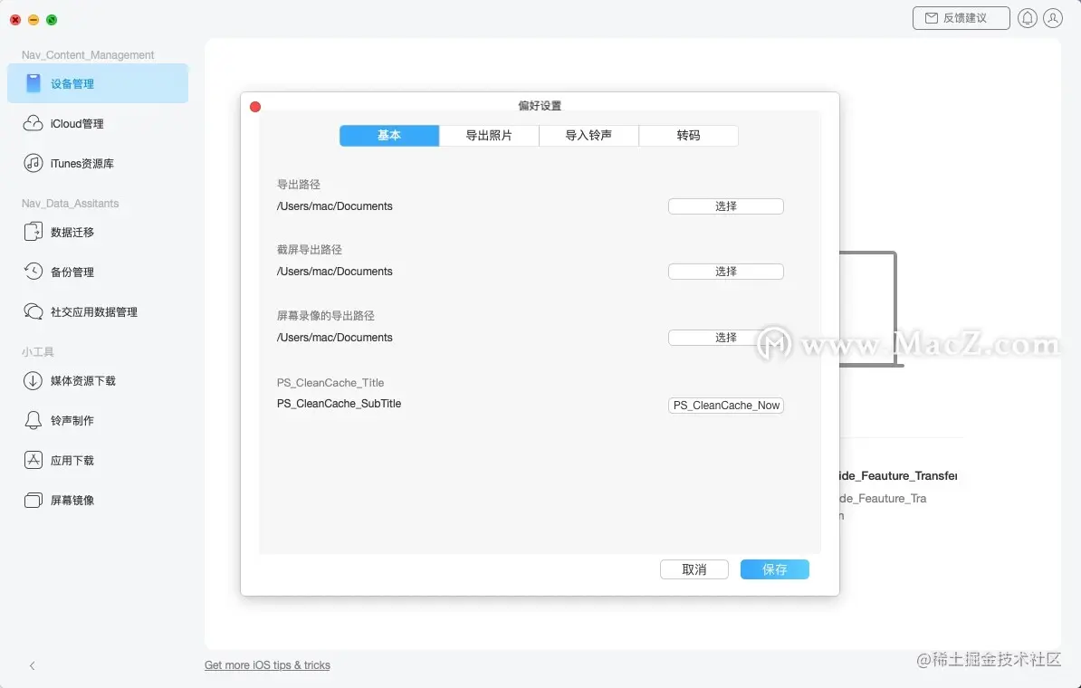Image resolution: width=1081 pixels, height=688 pixels.
Task: Click the 媒体资源下载 download icon
Action: click(x=33, y=380)
